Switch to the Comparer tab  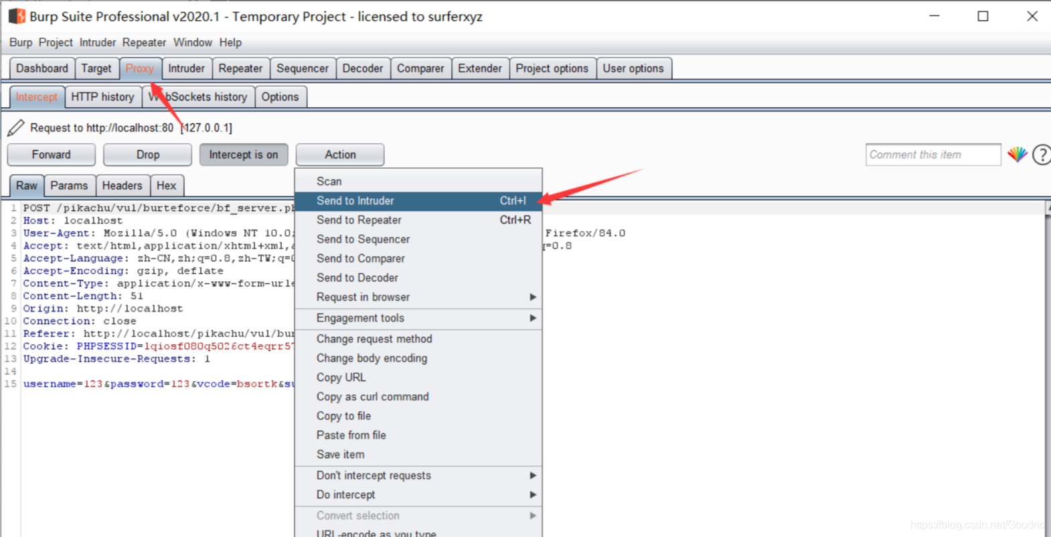pos(420,68)
